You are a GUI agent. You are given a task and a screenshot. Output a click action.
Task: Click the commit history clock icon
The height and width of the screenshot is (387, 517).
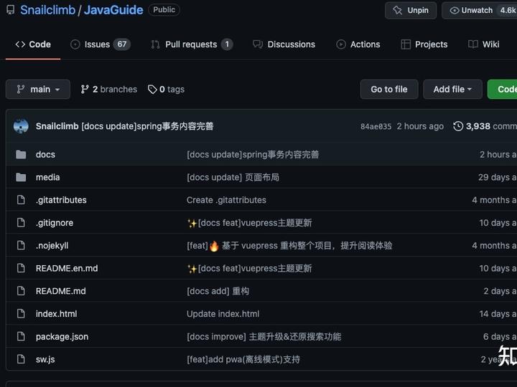(x=458, y=126)
